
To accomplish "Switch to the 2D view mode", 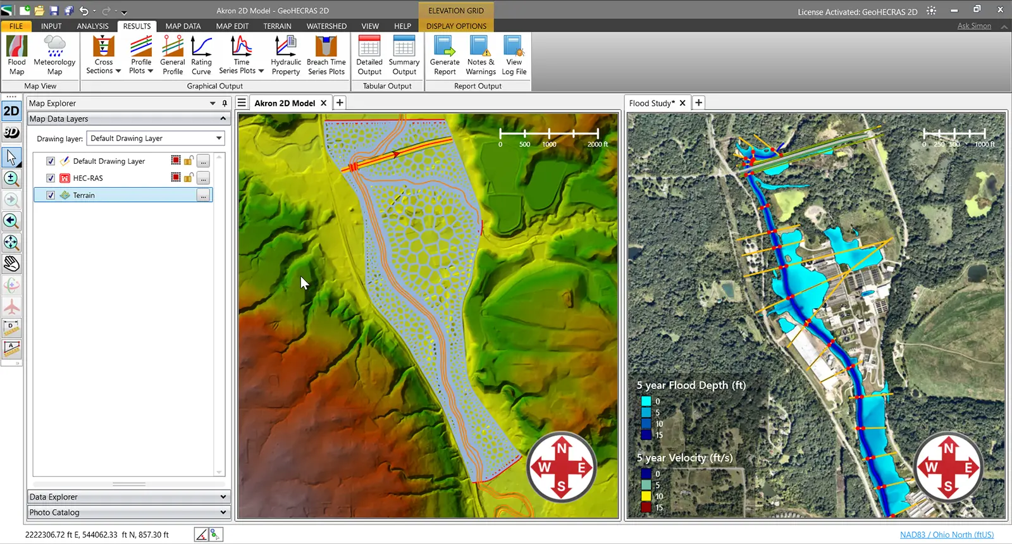I will click(x=11, y=111).
